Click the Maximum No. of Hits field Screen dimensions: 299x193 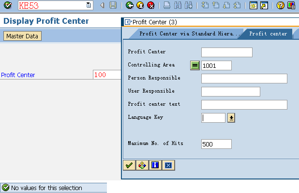click(x=216, y=144)
